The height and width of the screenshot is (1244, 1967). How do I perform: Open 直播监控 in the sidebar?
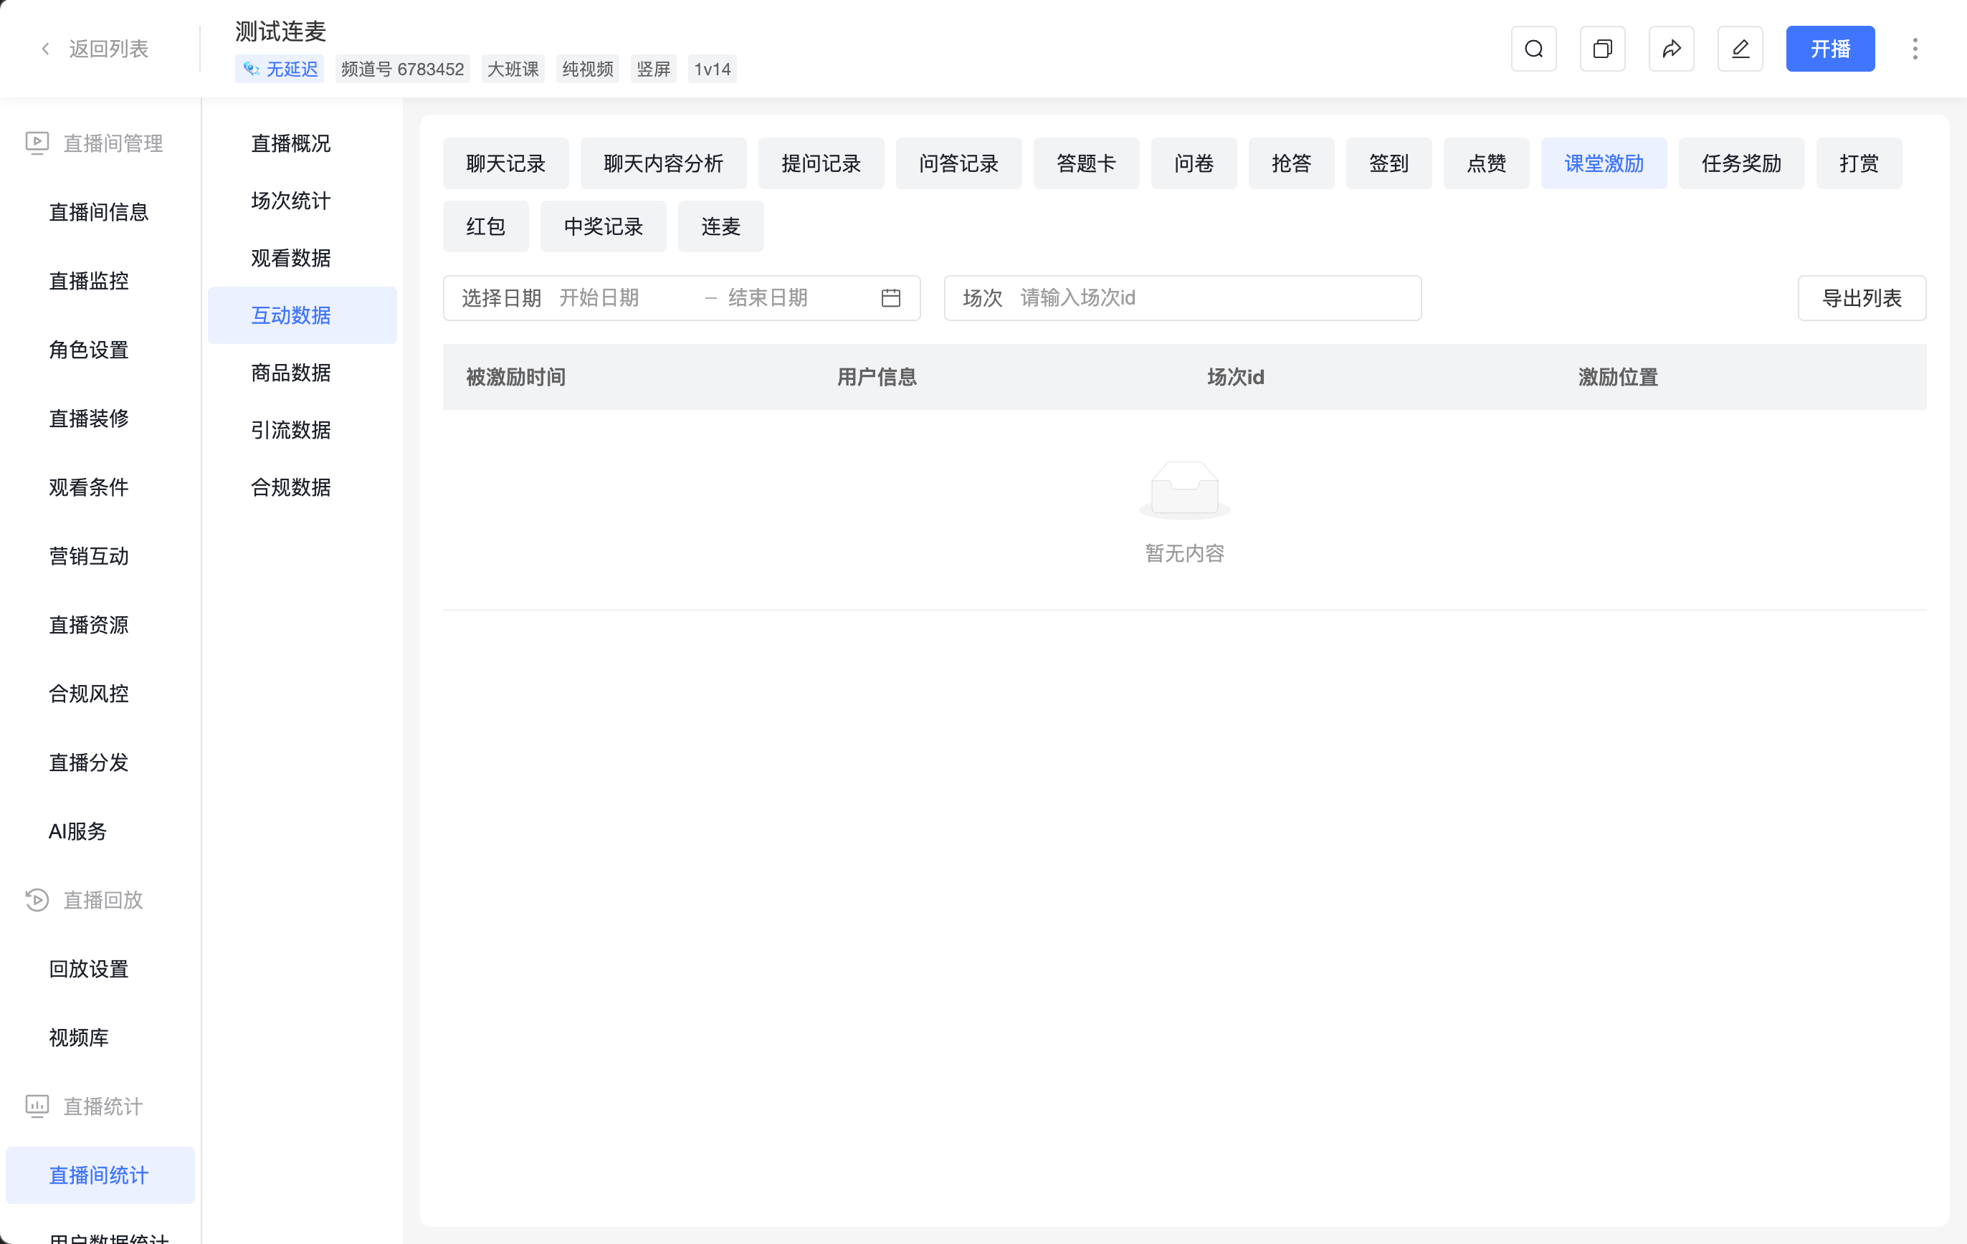[x=100, y=281]
